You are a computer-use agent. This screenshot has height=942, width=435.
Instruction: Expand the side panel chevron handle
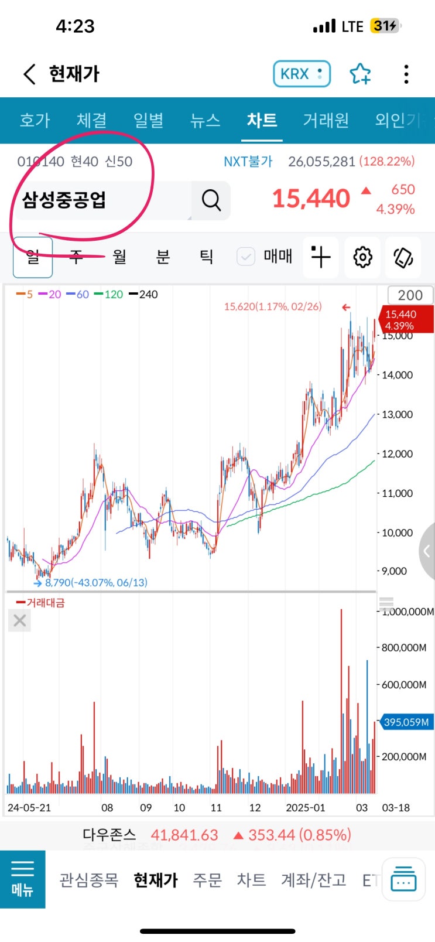click(x=427, y=551)
